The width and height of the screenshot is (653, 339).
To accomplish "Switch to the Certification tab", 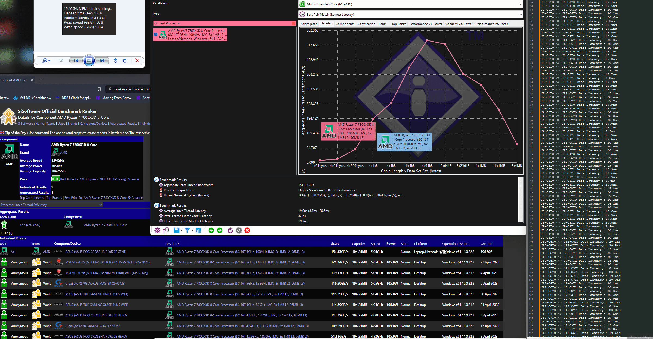I will (x=366, y=24).
